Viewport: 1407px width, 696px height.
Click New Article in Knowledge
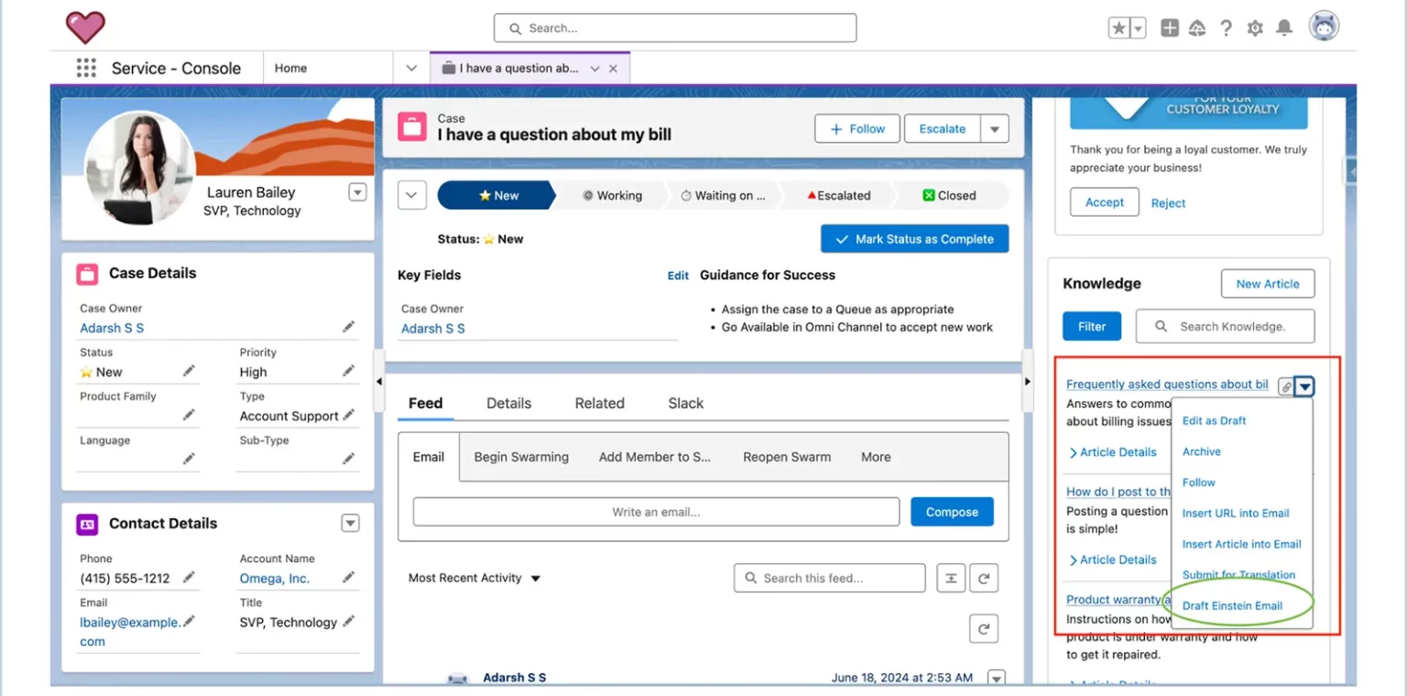(1267, 284)
